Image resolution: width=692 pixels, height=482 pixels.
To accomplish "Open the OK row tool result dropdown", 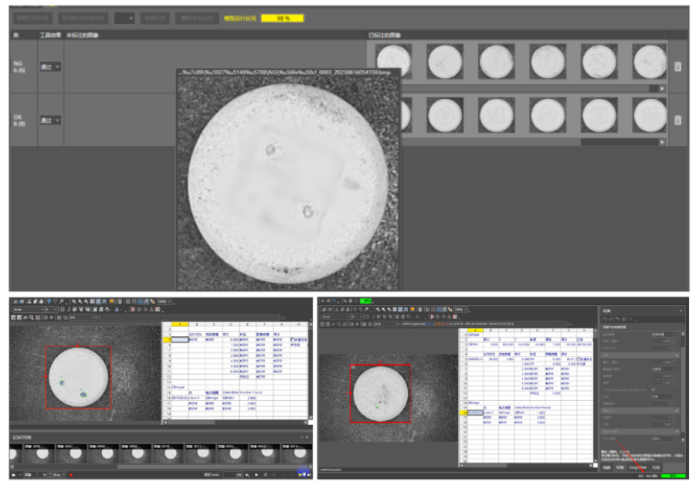I will click(x=50, y=120).
